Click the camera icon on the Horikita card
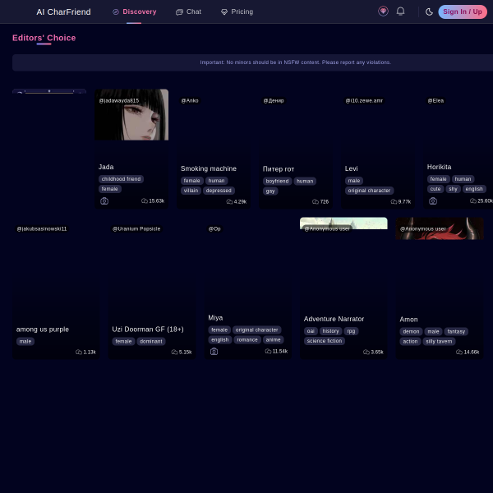The image size is (493, 493). tap(433, 201)
